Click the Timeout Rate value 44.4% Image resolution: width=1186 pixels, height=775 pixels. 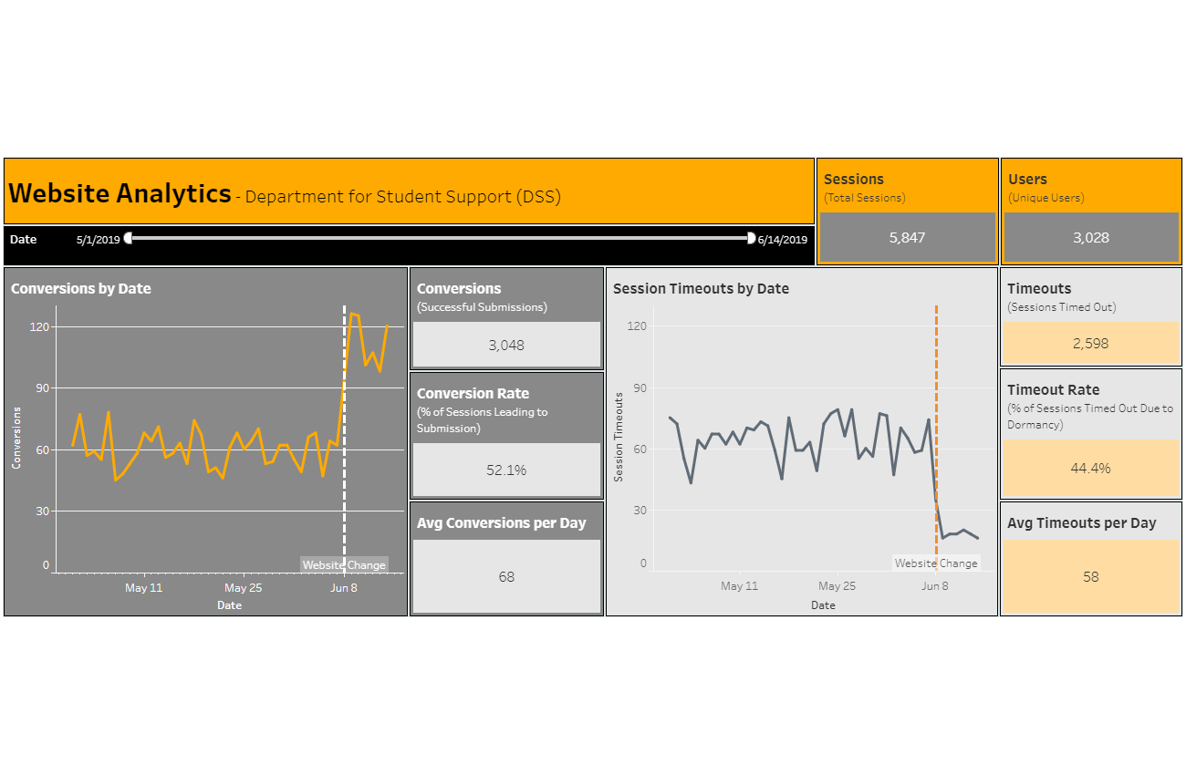tap(1090, 468)
